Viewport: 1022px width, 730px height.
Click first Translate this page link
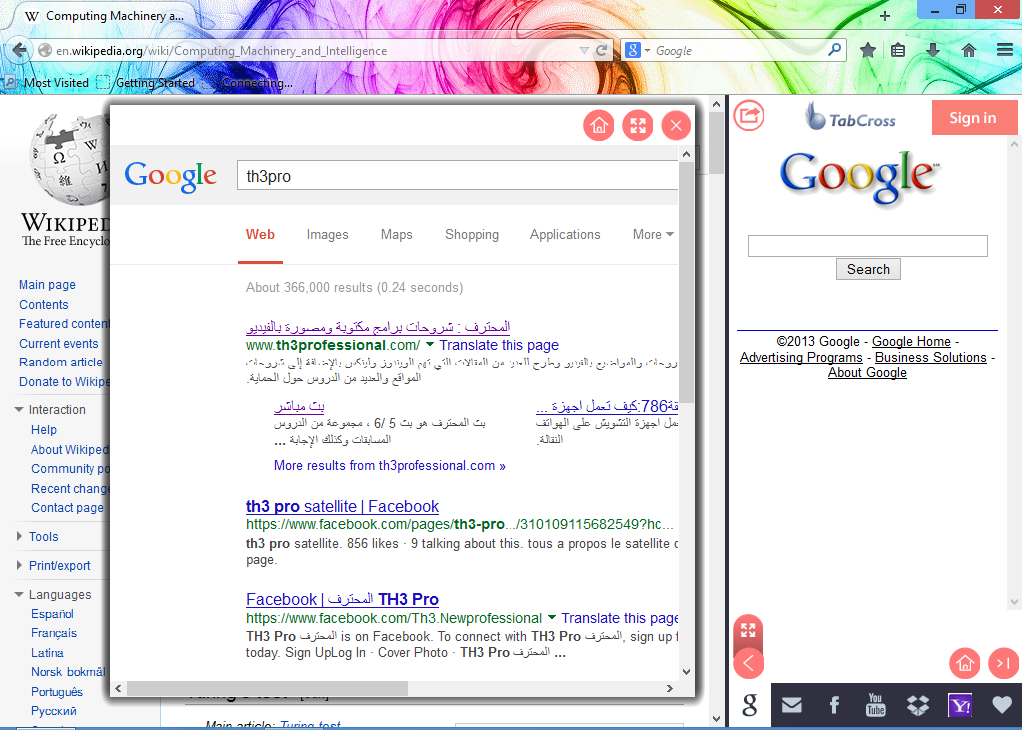pos(499,345)
